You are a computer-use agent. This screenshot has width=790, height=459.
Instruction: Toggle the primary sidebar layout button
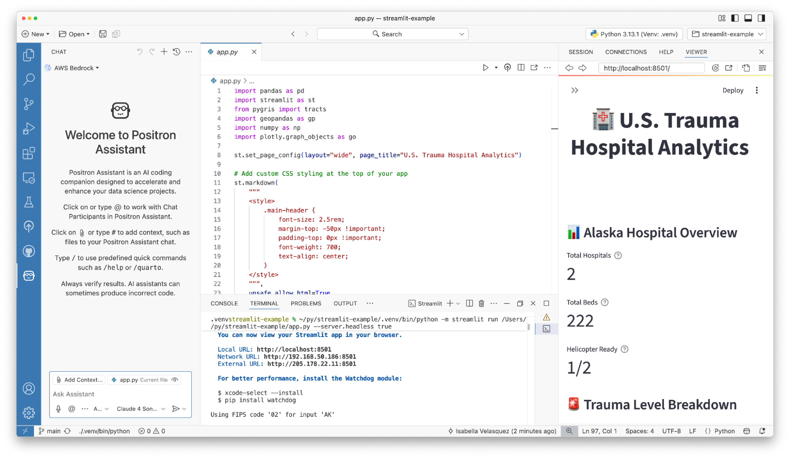tap(735, 18)
